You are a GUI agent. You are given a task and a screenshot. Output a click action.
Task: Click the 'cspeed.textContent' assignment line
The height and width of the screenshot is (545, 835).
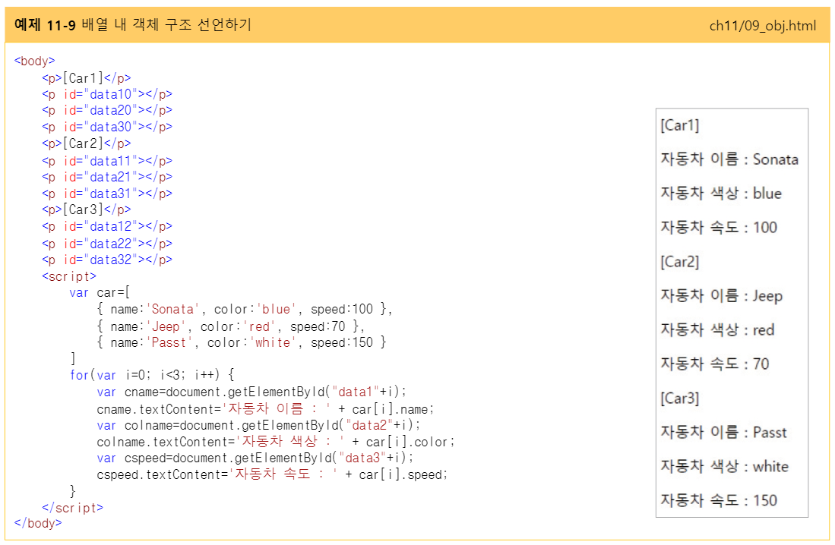tap(272, 474)
